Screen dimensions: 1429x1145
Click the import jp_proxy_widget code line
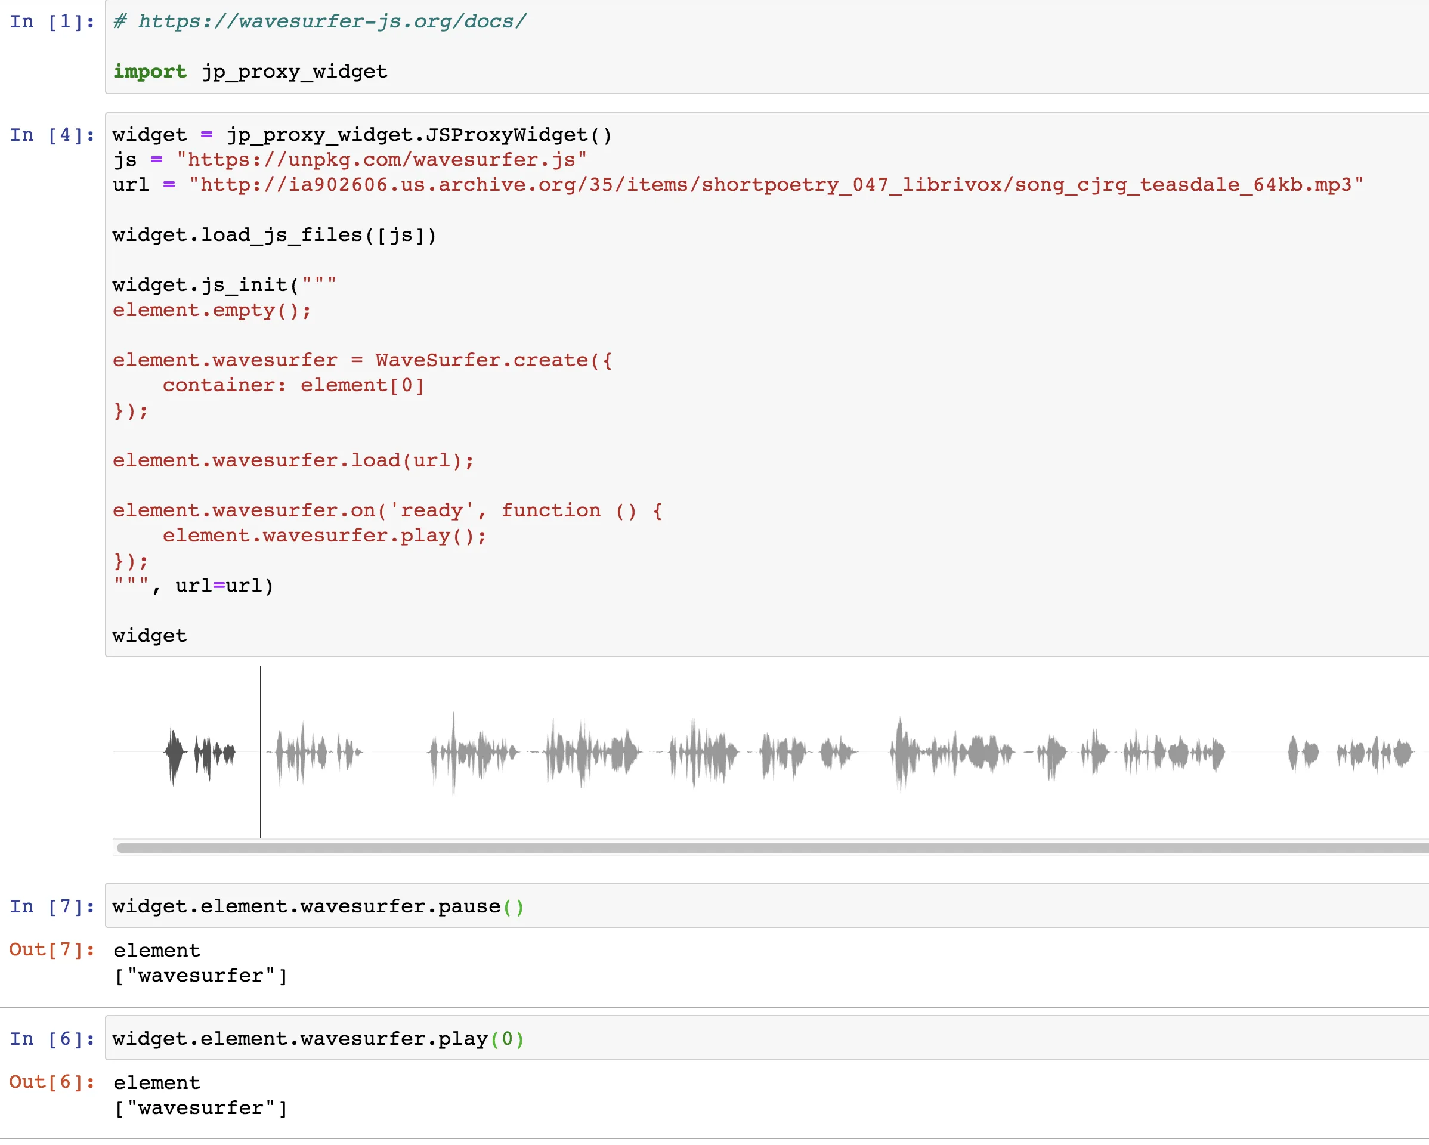coord(250,72)
